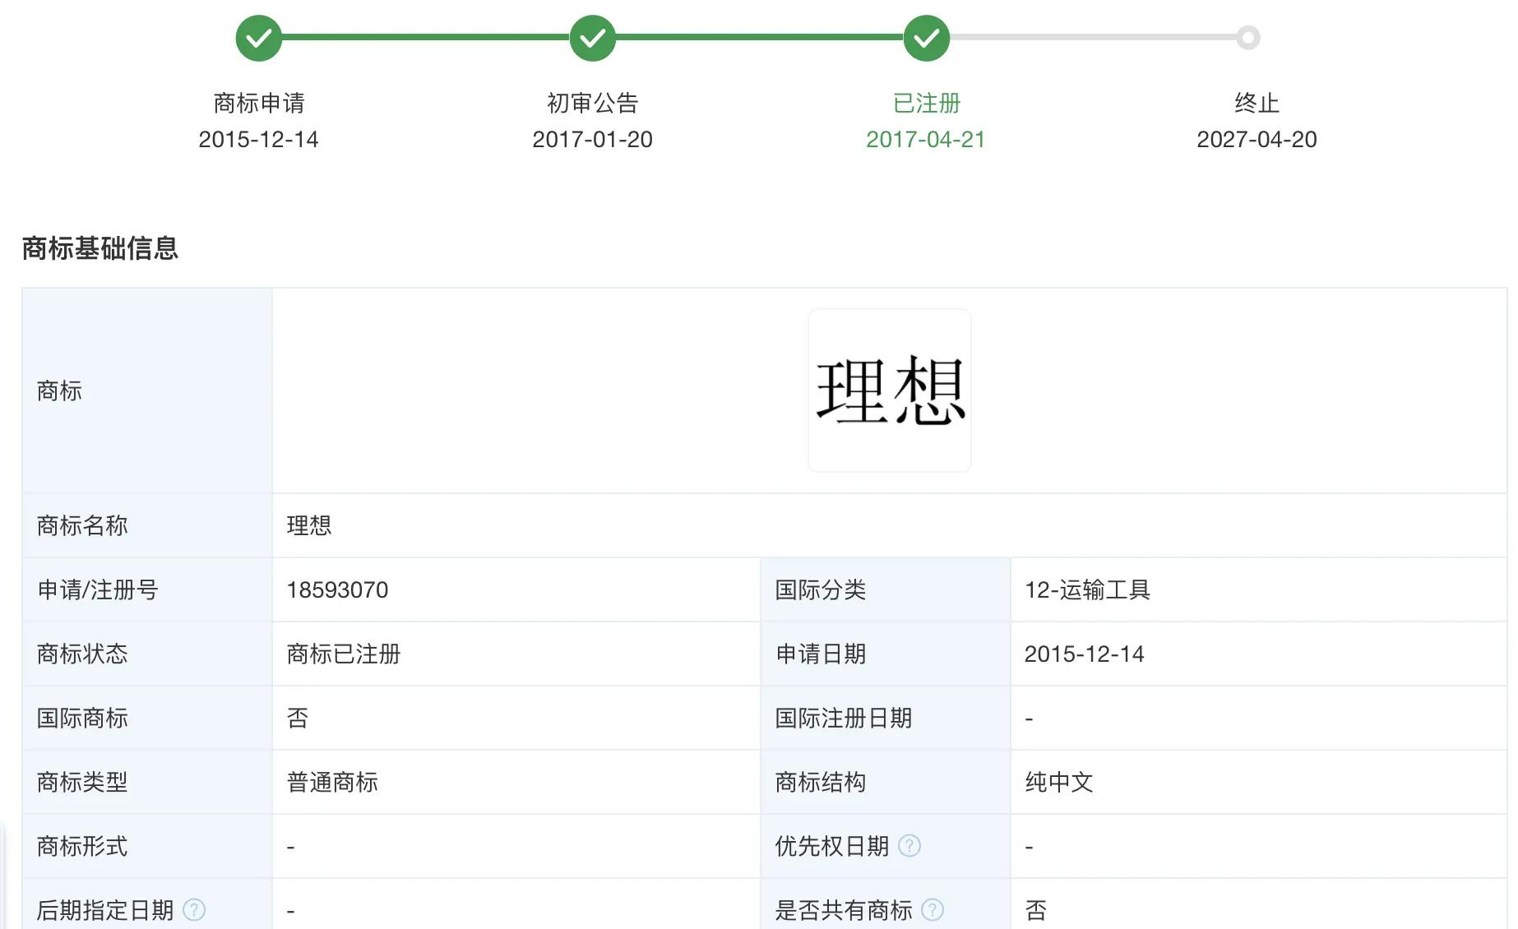The height and width of the screenshot is (929, 1518).
Task: Click the 纯中文 structure value
Action: tap(1059, 783)
